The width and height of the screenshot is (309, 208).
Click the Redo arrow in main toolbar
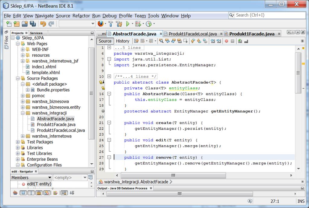[51, 24]
